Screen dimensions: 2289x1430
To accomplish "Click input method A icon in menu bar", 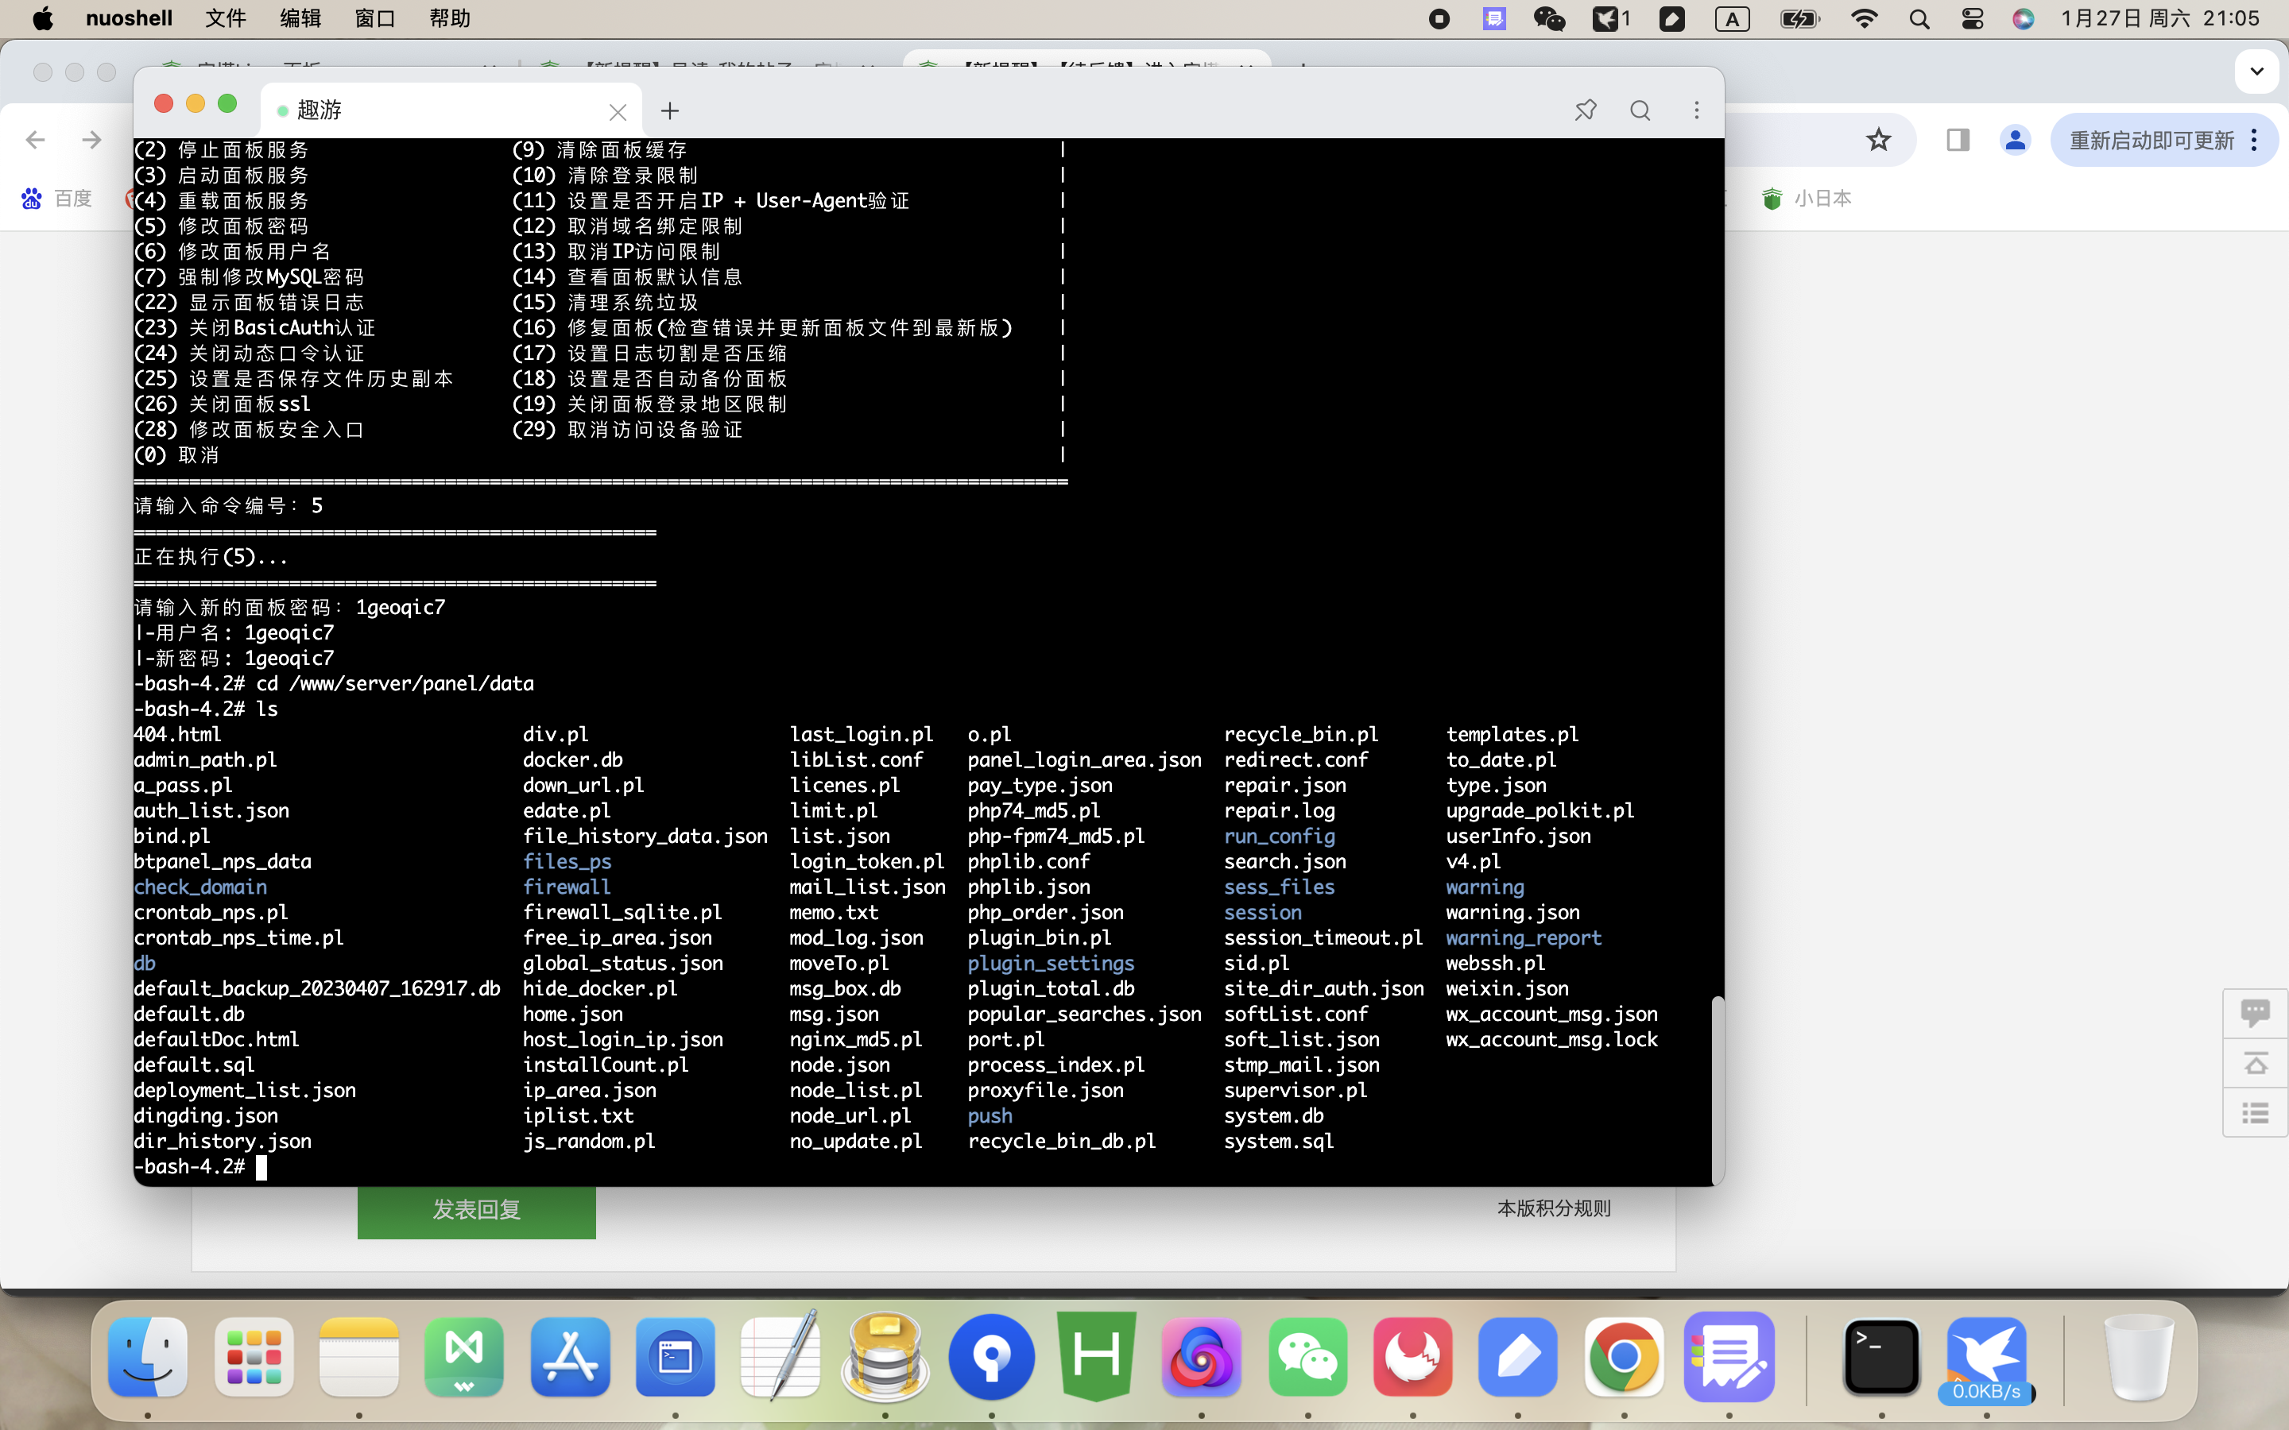I will pyautogui.click(x=1732, y=18).
